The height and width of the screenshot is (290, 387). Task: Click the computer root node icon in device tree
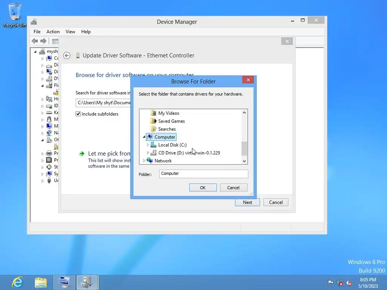click(42, 51)
